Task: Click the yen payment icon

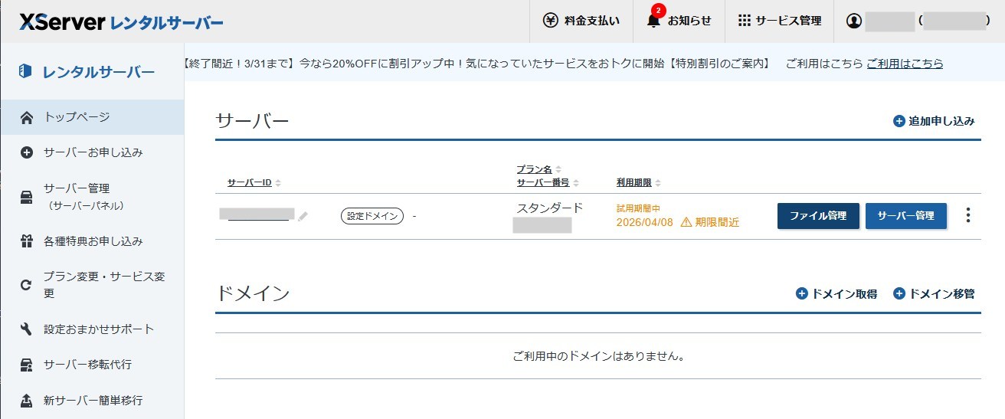Action: coord(550,21)
